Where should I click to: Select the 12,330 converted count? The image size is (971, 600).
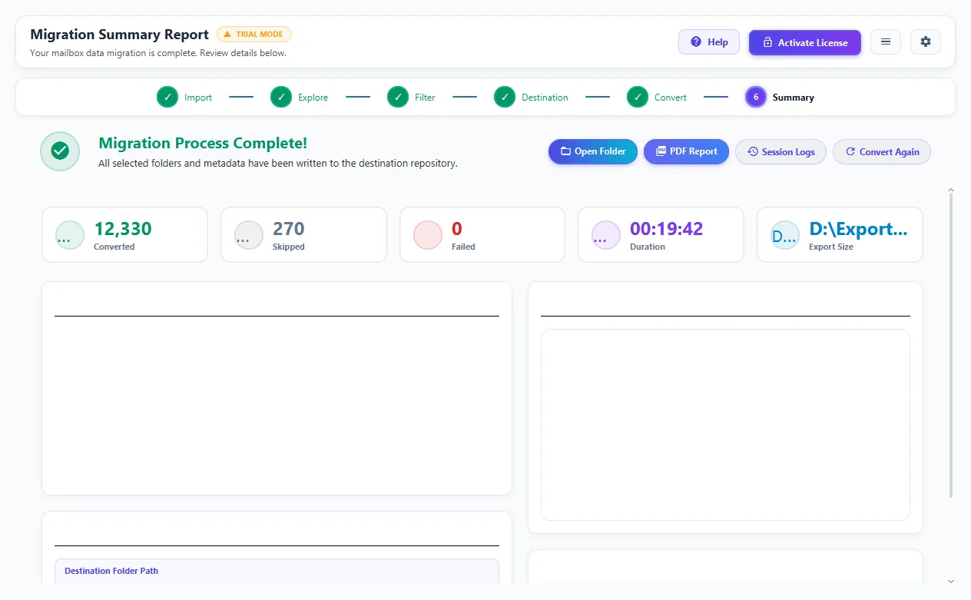click(123, 229)
